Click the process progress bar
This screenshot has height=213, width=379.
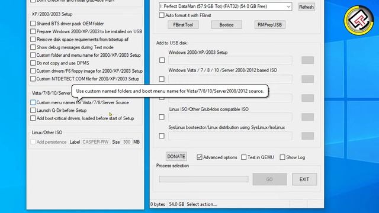pyautogui.click(x=204, y=179)
